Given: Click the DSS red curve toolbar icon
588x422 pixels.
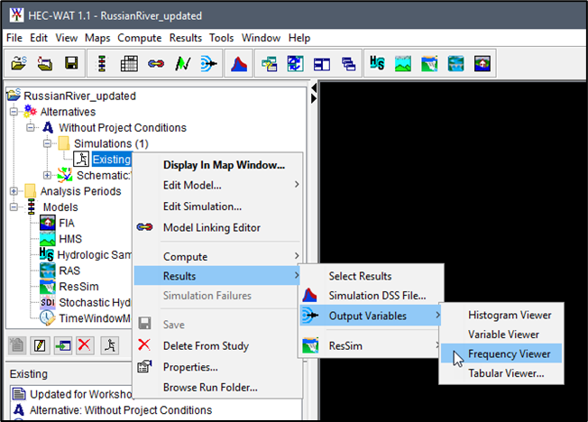Looking at the screenshot, I should [x=239, y=63].
